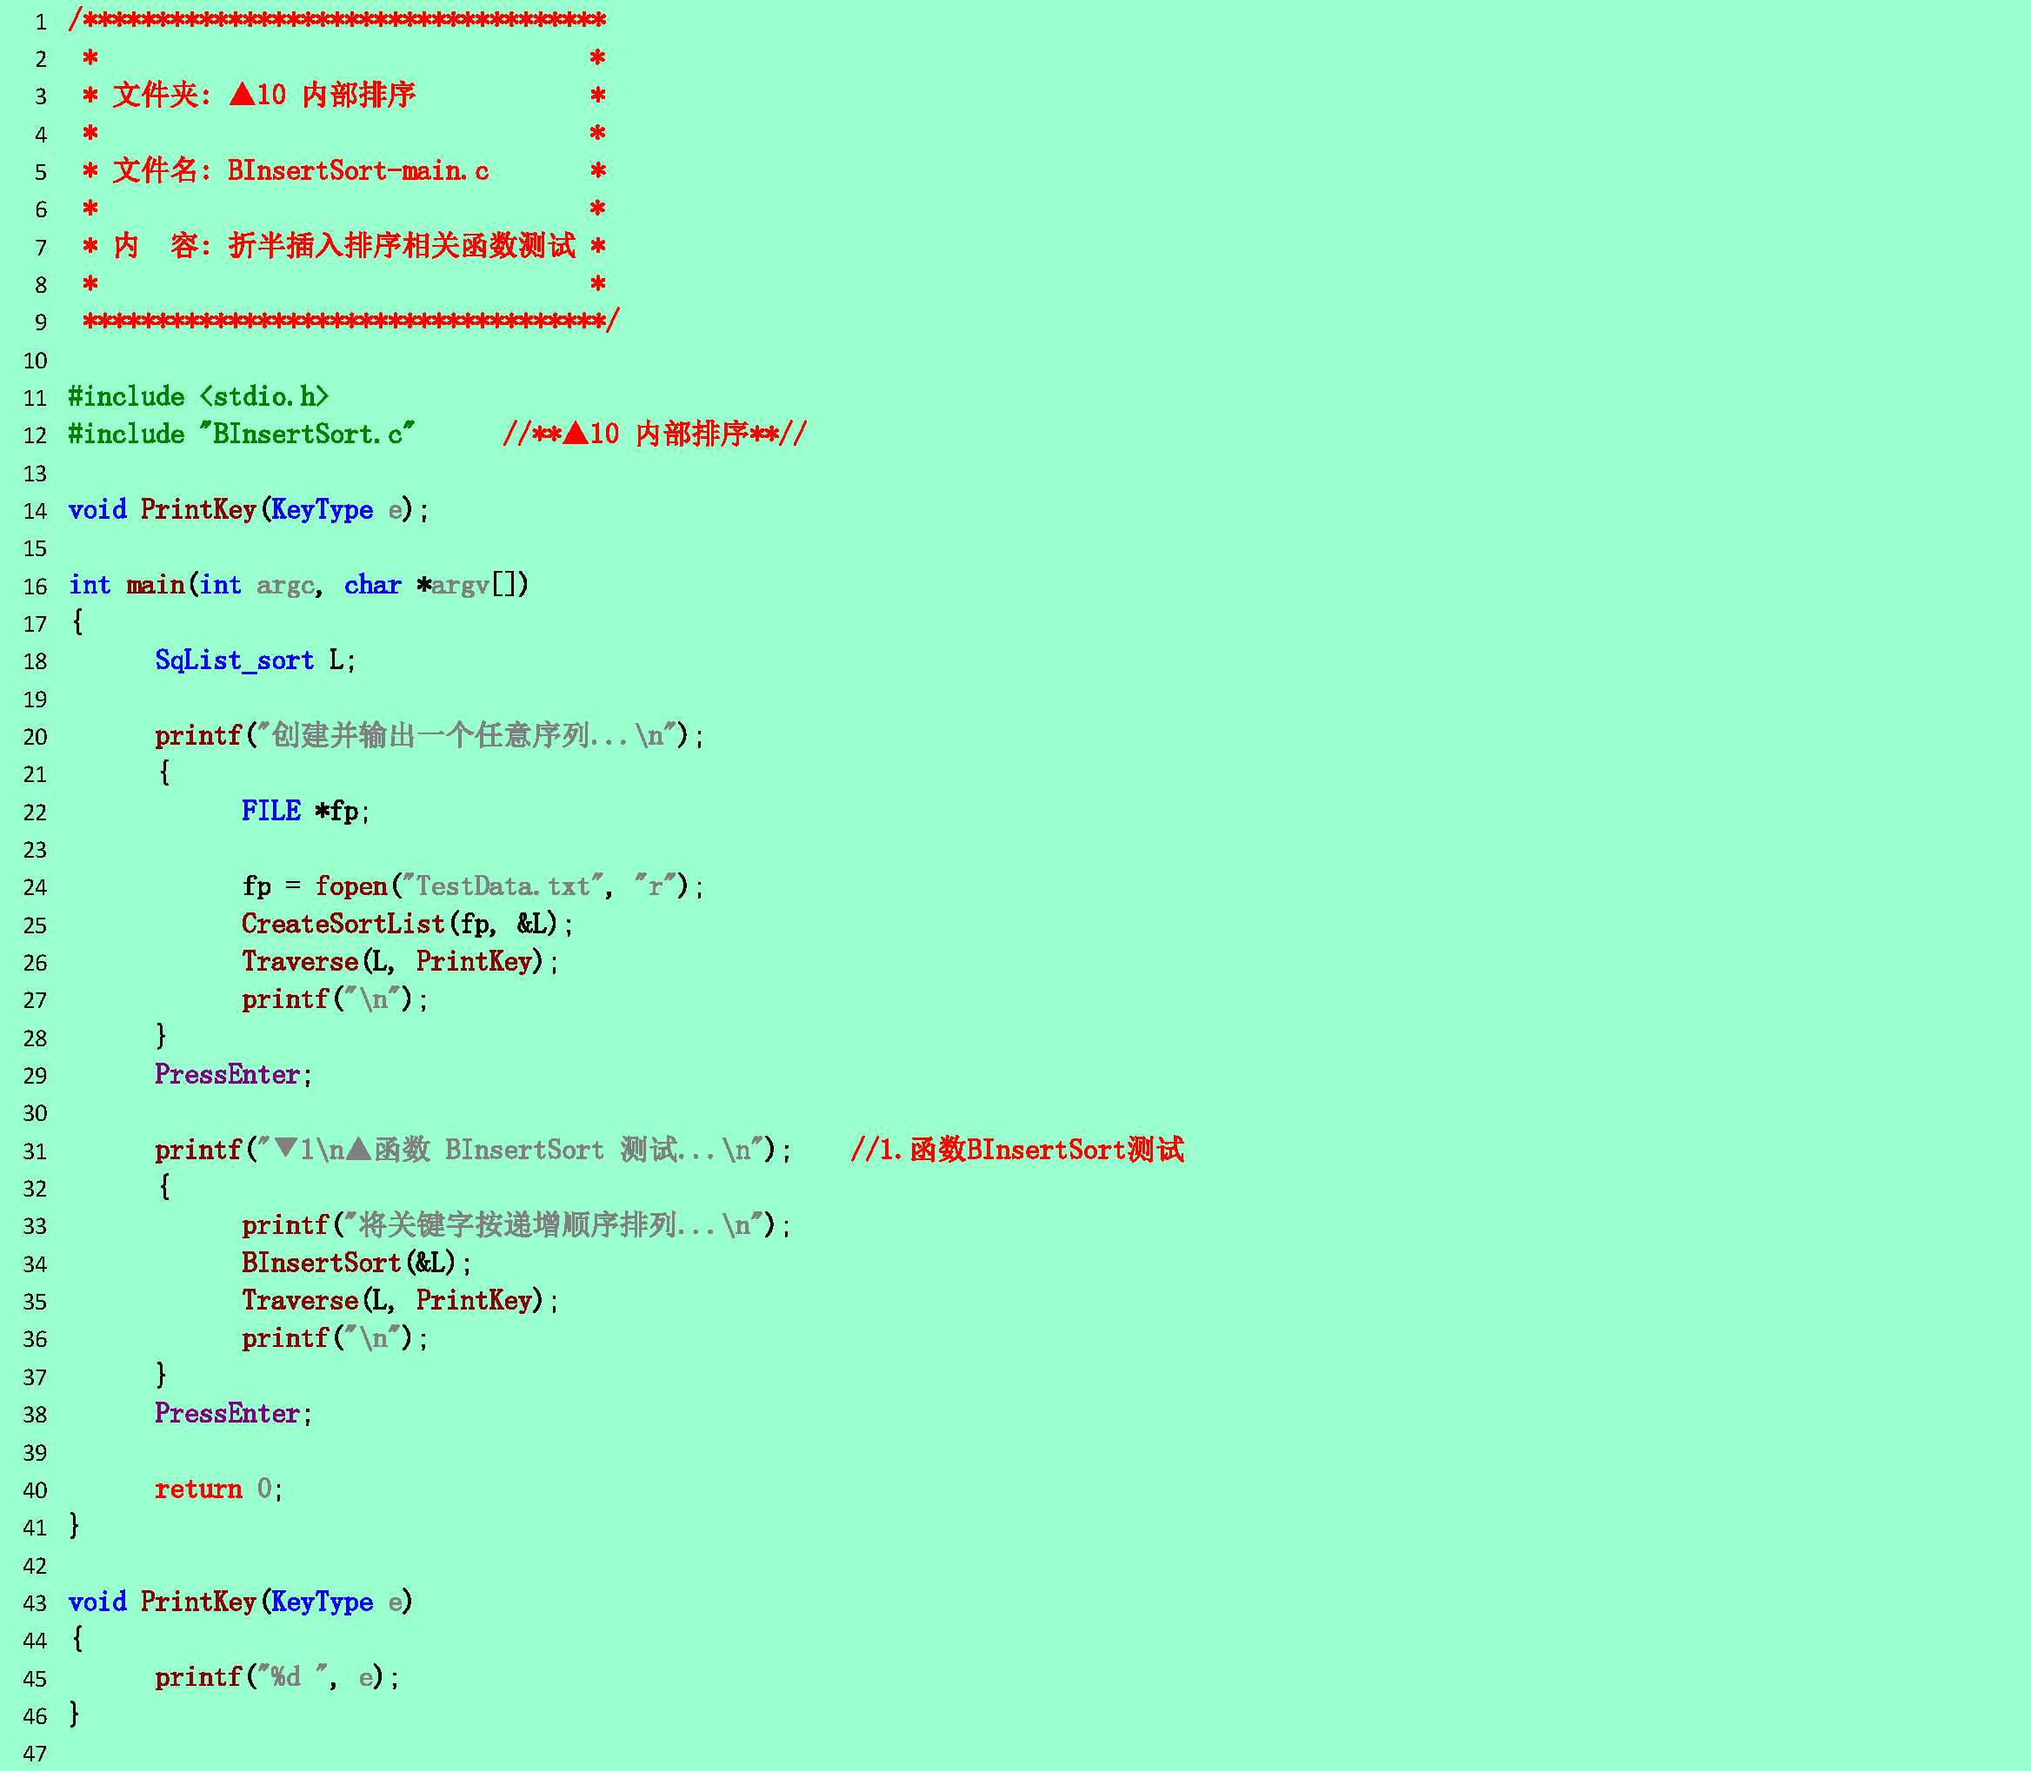Click the first Traverse call

click(x=300, y=962)
